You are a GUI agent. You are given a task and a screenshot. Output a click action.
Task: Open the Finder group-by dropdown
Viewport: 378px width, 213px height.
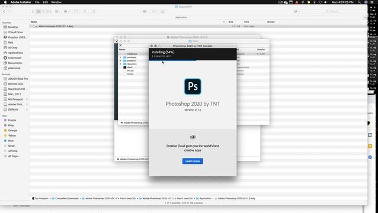57,11
